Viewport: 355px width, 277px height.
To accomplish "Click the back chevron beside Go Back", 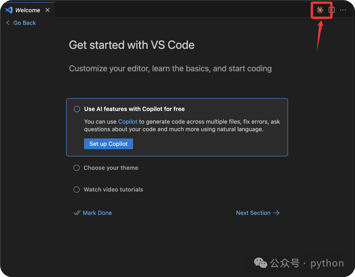I will coord(8,23).
